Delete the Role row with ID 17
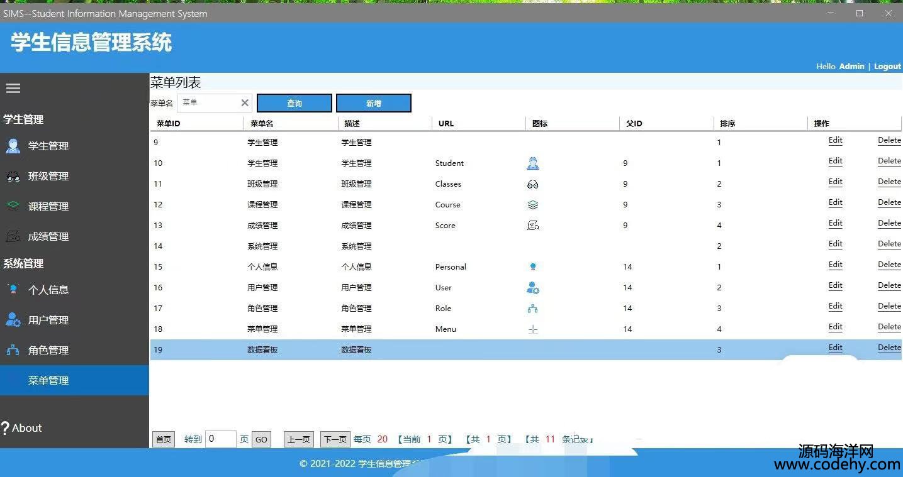903x477 pixels. pos(889,307)
